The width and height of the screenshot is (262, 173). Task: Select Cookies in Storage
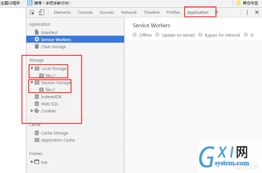point(48,111)
